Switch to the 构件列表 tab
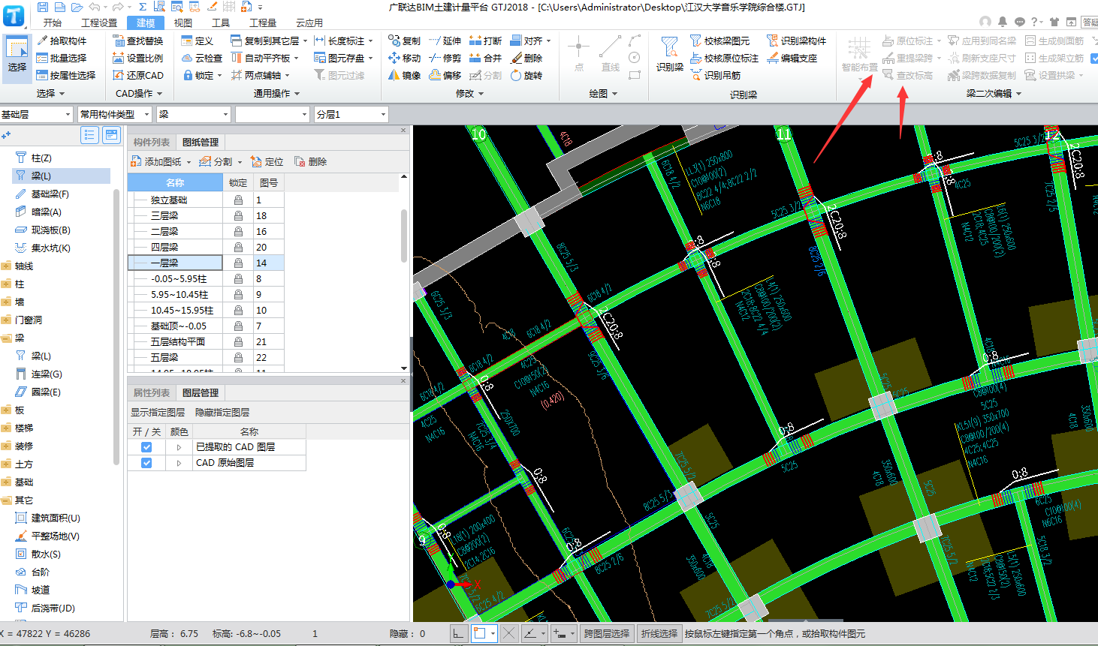Image resolution: width=1098 pixels, height=646 pixels. (x=152, y=142)
